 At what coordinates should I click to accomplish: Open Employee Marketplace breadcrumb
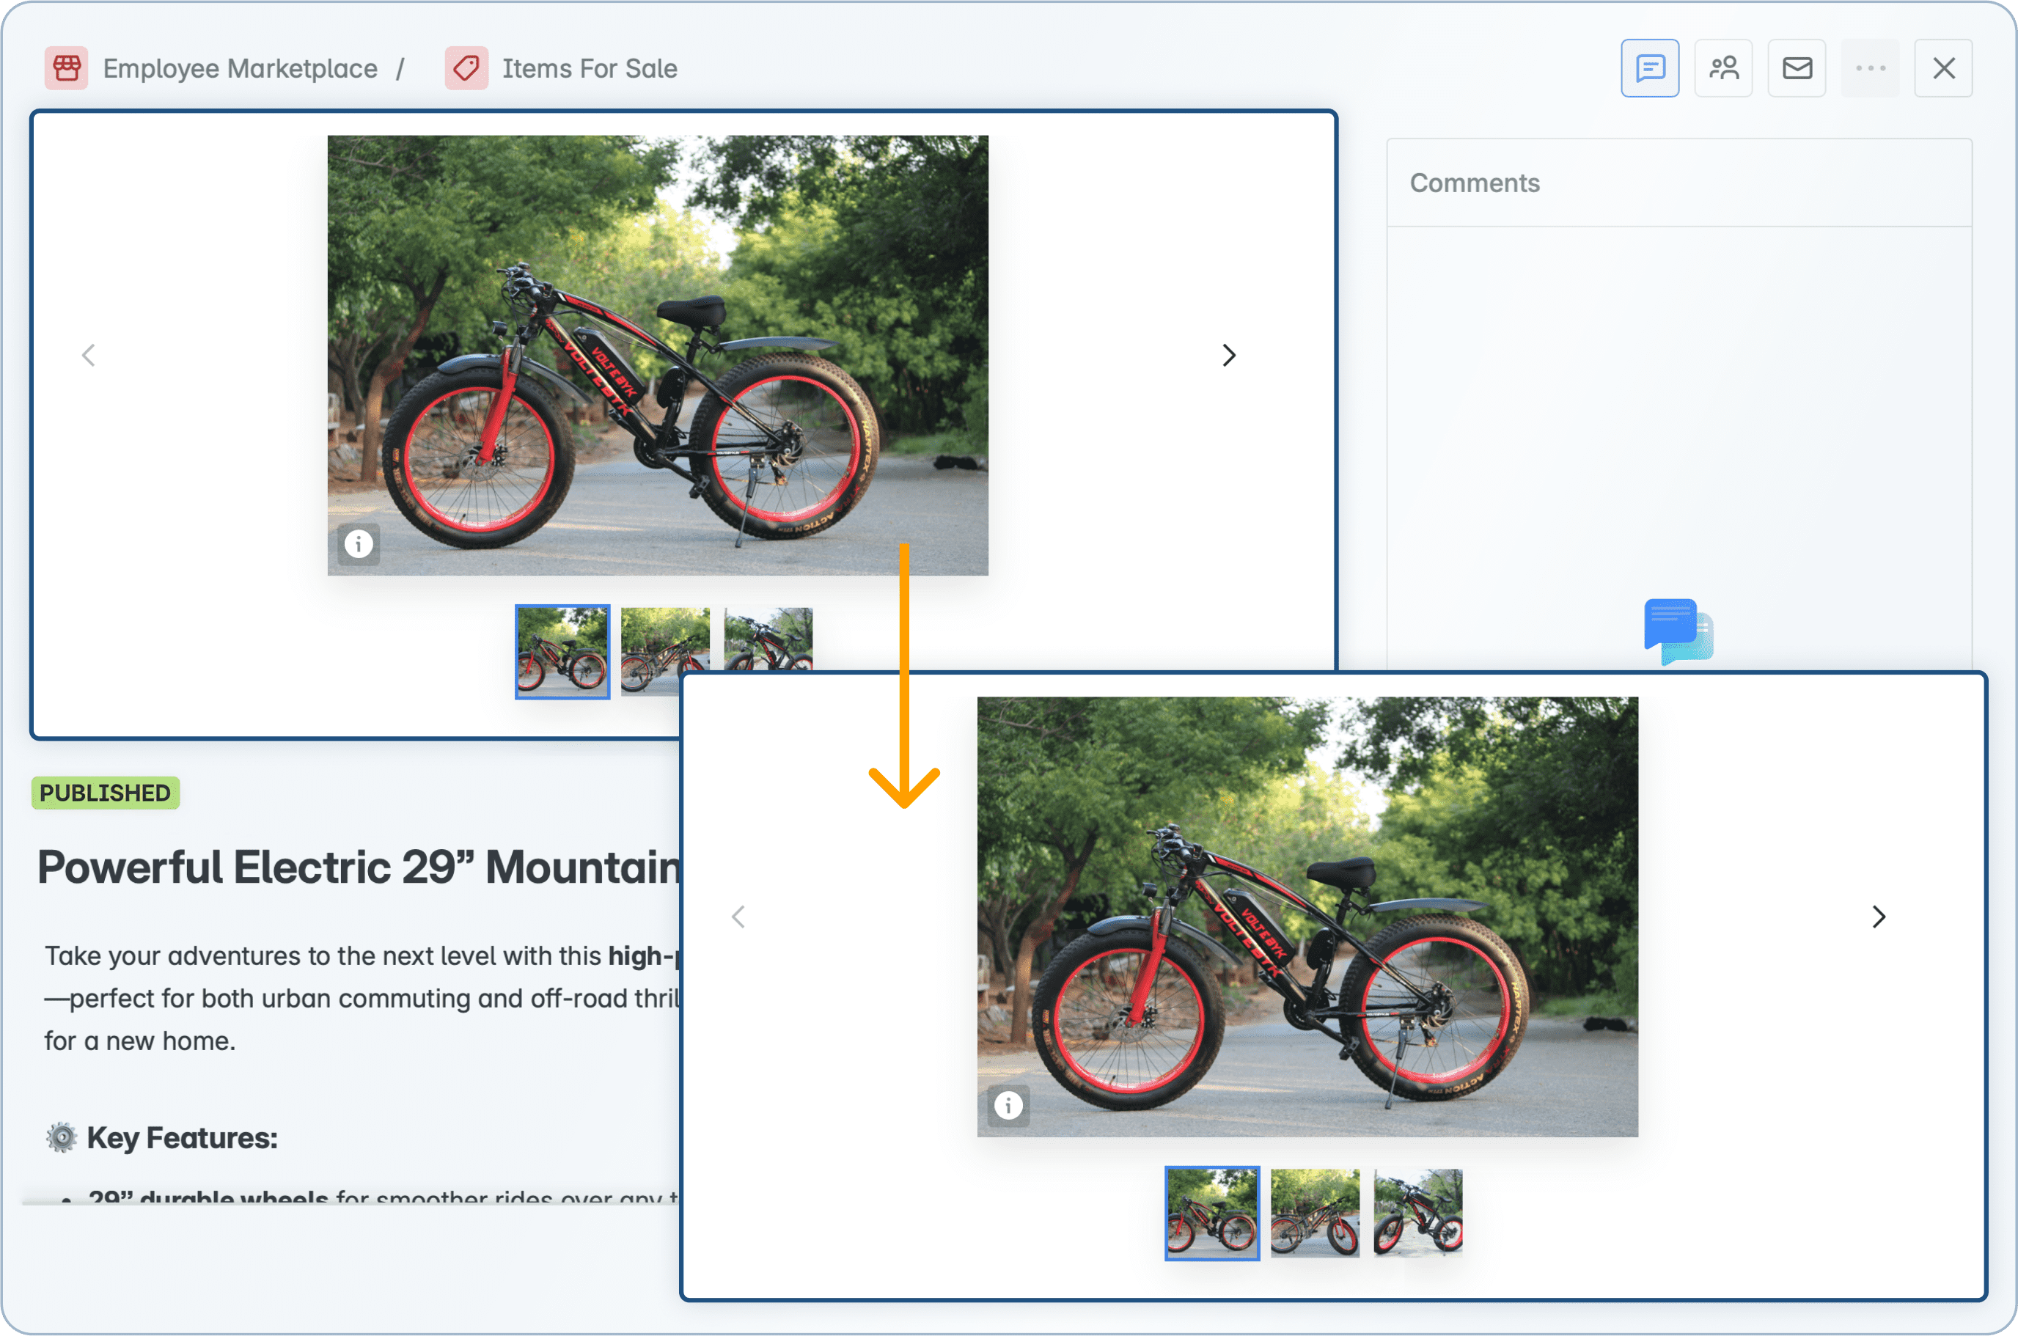pos(239,68)
